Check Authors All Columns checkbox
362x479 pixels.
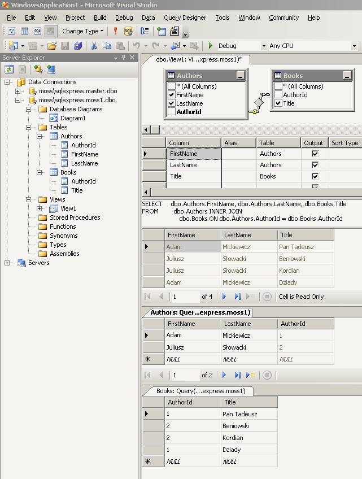(x=172, y=86)
